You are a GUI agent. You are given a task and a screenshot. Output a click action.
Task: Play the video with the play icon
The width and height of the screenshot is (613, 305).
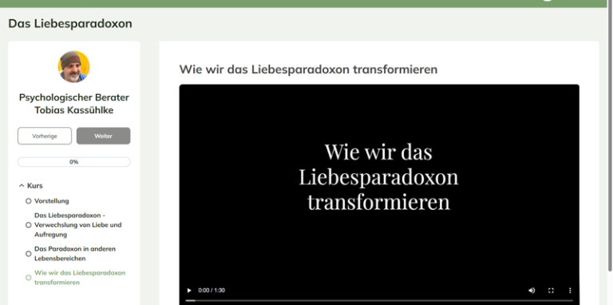(x=189, y=291)
